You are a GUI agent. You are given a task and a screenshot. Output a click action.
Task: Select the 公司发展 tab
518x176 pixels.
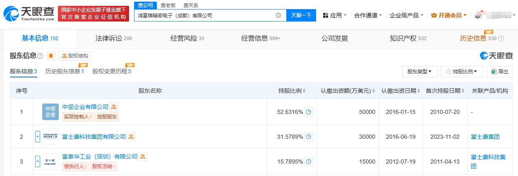[335, 39]
